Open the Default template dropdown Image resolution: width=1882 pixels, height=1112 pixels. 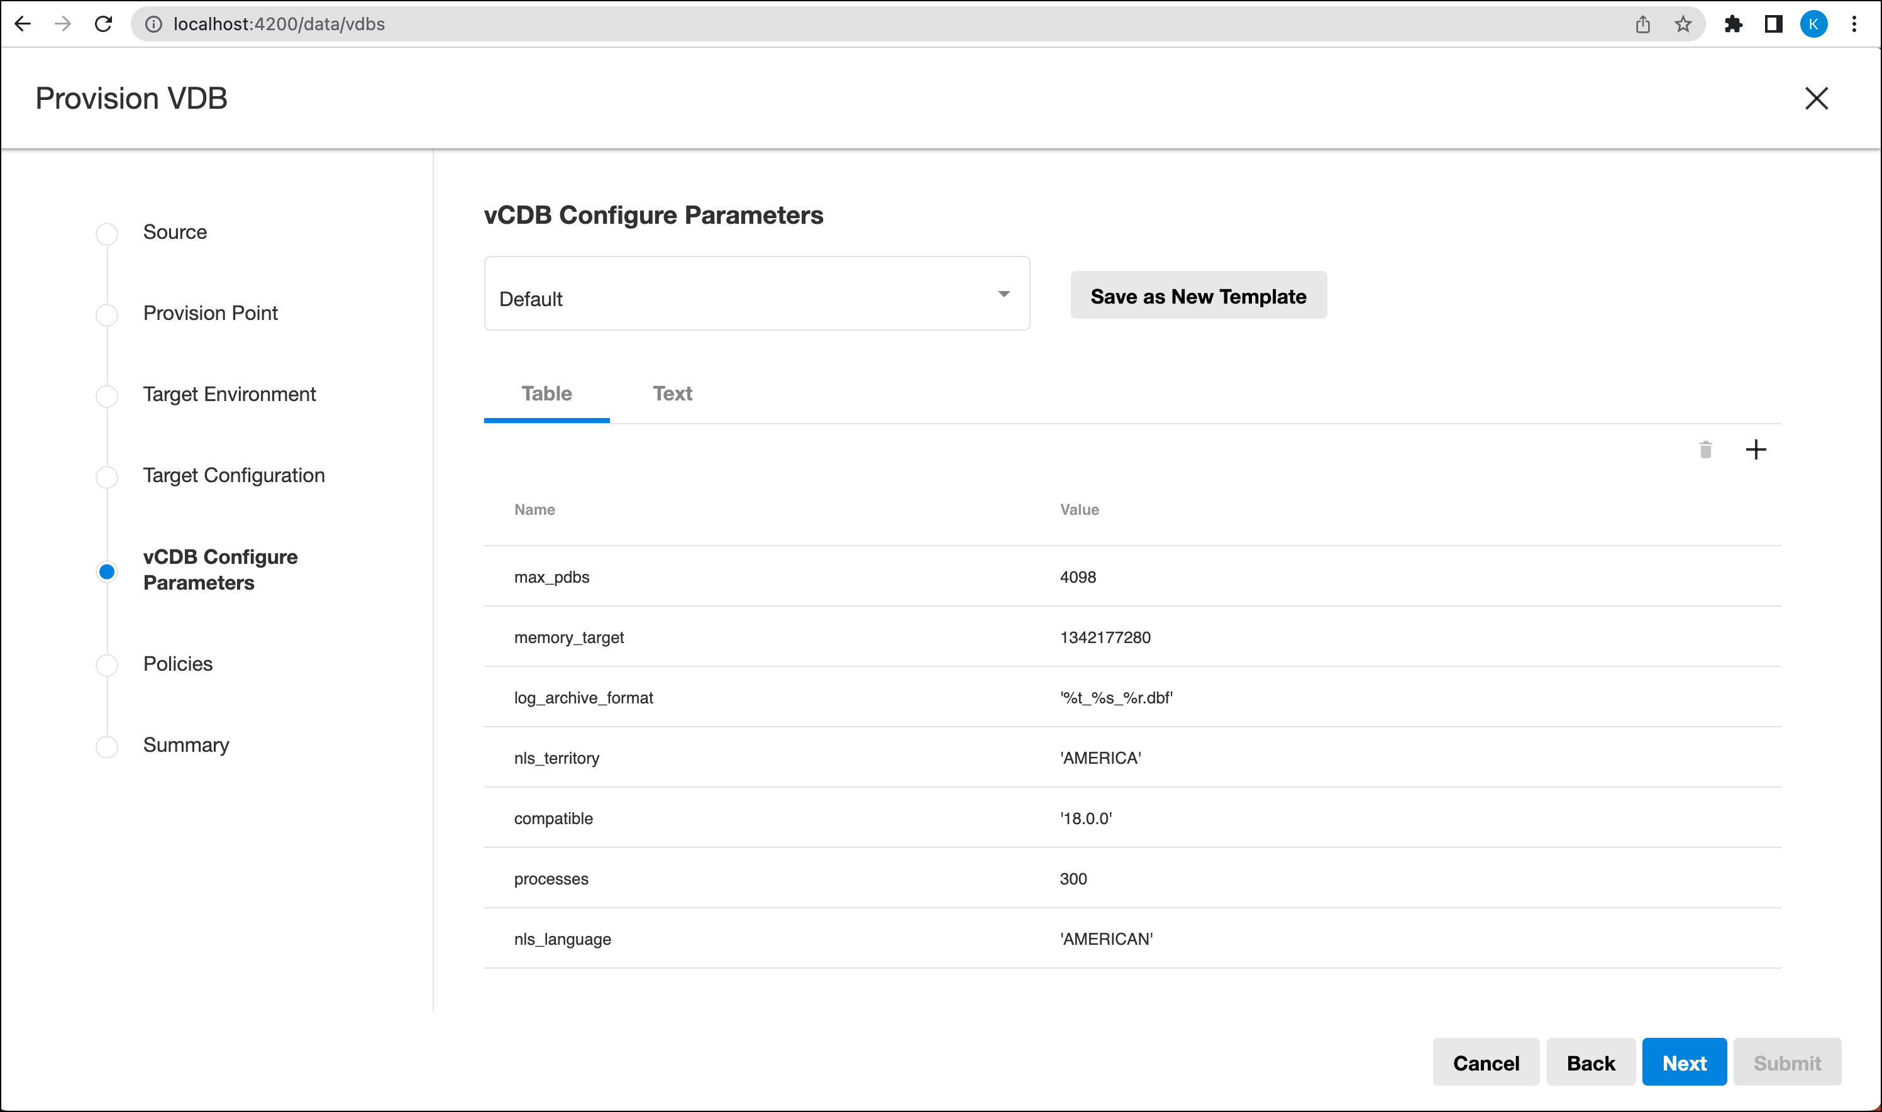[x=756, y=294]
